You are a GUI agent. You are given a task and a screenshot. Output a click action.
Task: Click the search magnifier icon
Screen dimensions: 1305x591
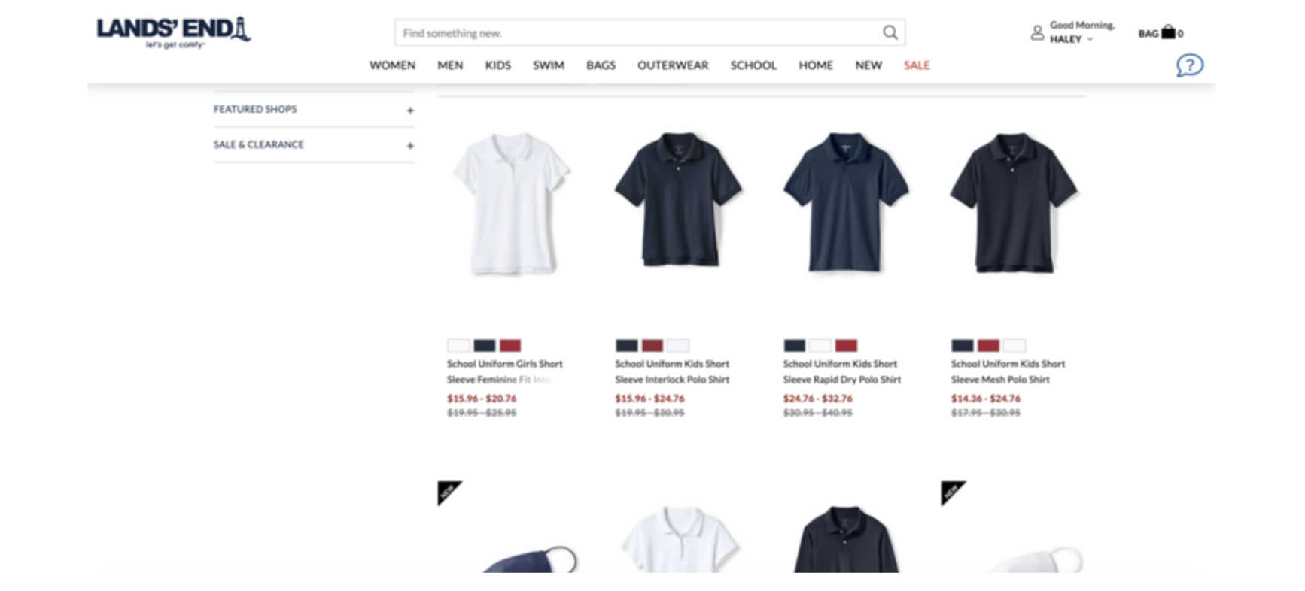coord(890,32)
